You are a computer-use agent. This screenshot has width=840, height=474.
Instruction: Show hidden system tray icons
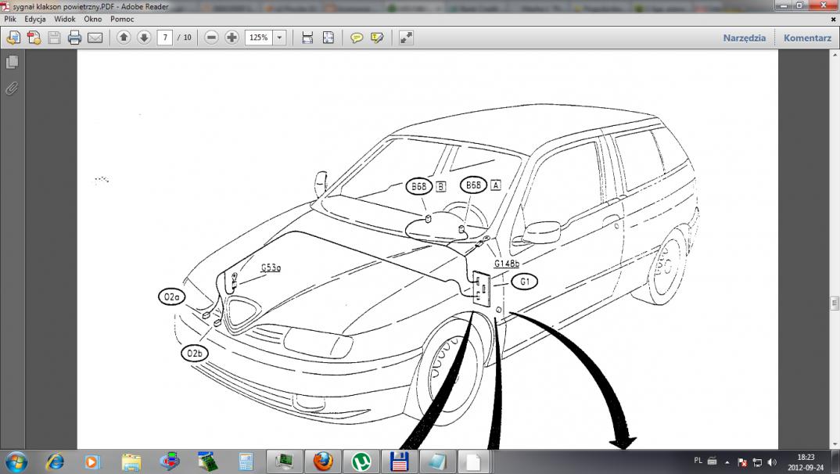727,461
